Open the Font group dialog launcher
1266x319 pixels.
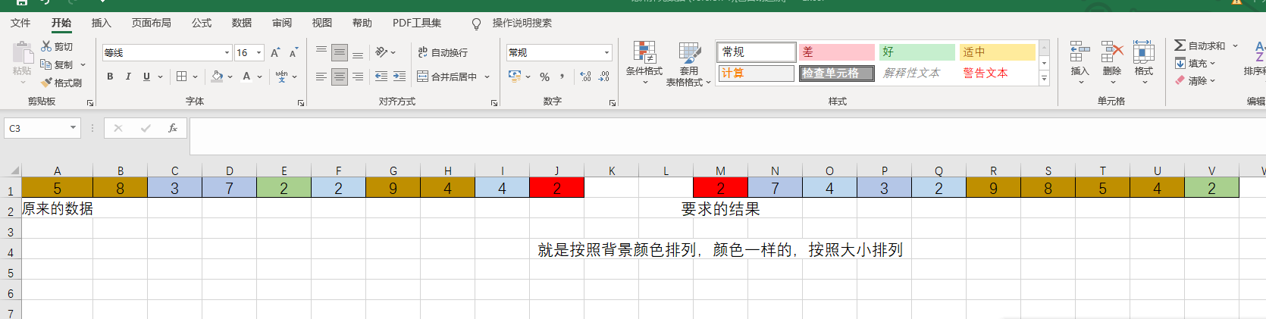click(301, 102)
